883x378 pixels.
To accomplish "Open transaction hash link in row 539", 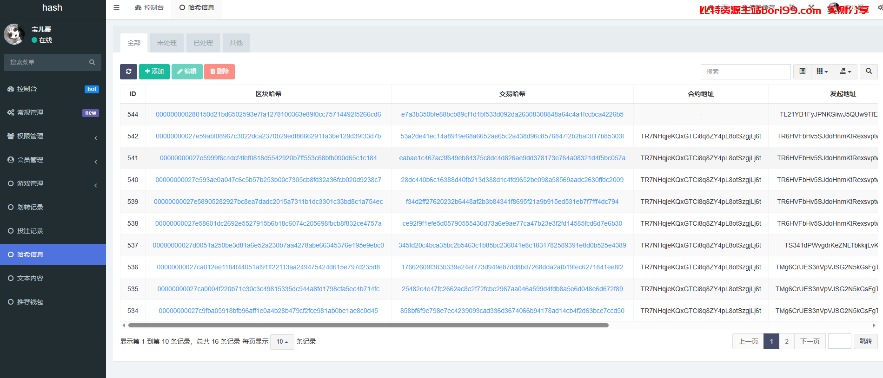I will point(512,202).
